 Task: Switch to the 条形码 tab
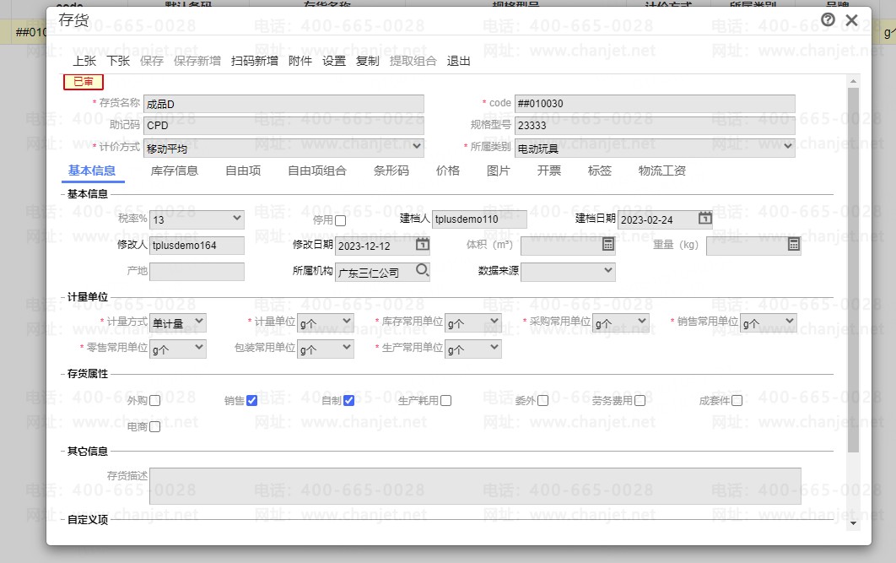(391, 171)
